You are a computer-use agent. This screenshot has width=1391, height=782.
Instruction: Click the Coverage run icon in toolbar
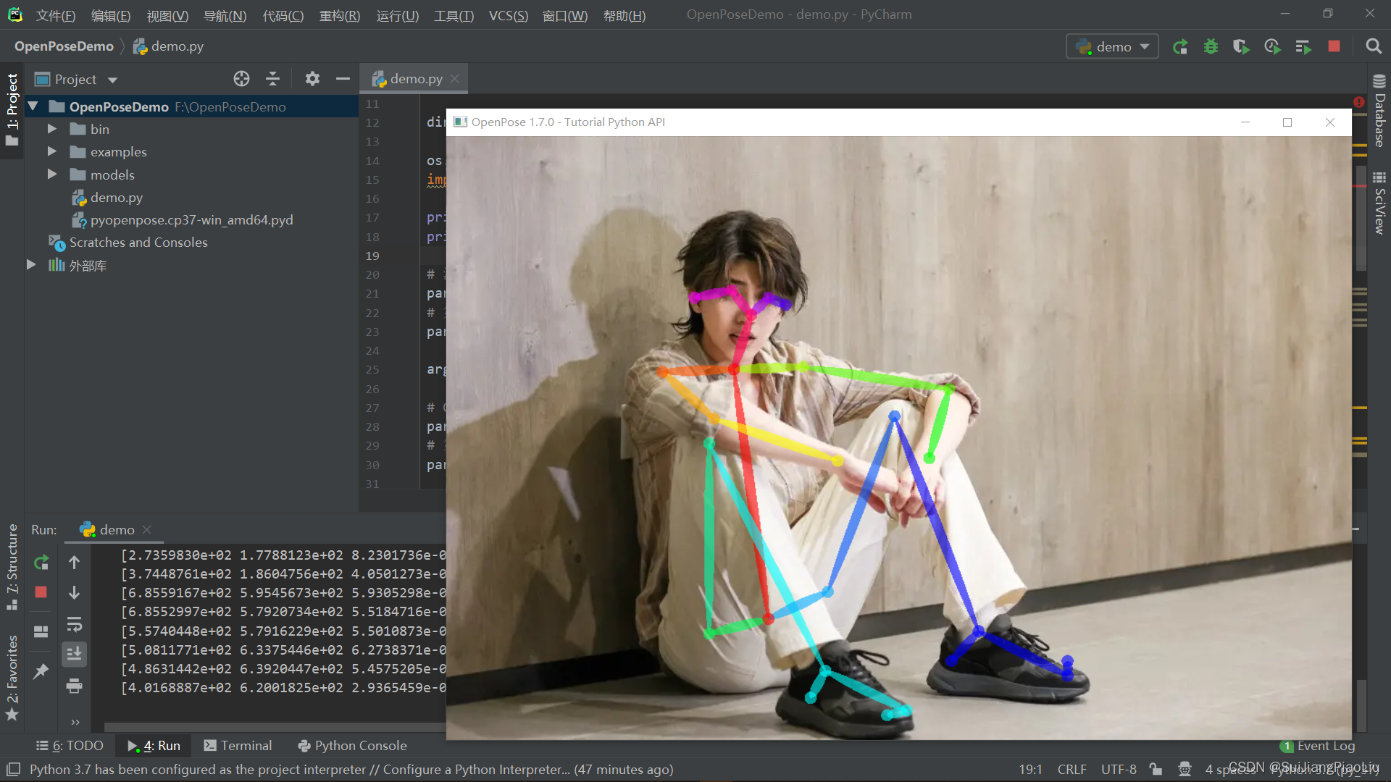[1242, 46]
